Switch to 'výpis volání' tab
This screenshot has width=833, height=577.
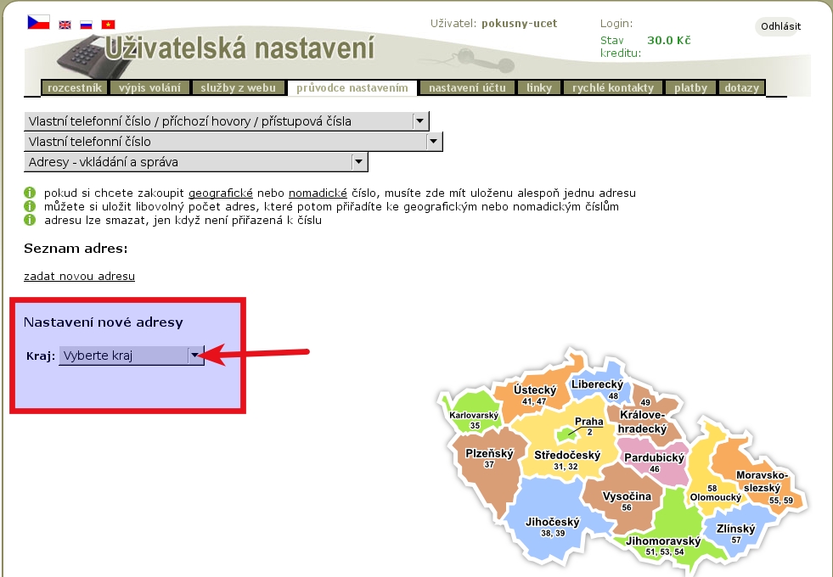149,87
